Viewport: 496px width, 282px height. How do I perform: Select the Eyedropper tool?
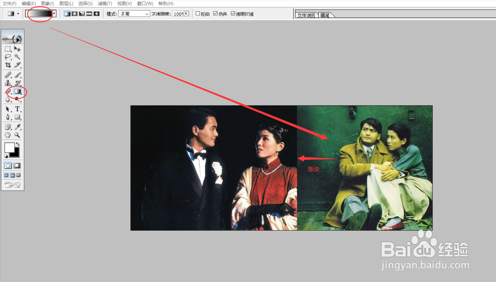click(x=17, y=127)
